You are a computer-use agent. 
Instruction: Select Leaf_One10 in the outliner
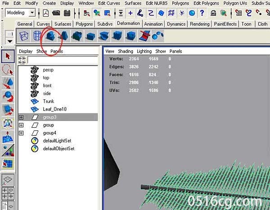point(54,109)
